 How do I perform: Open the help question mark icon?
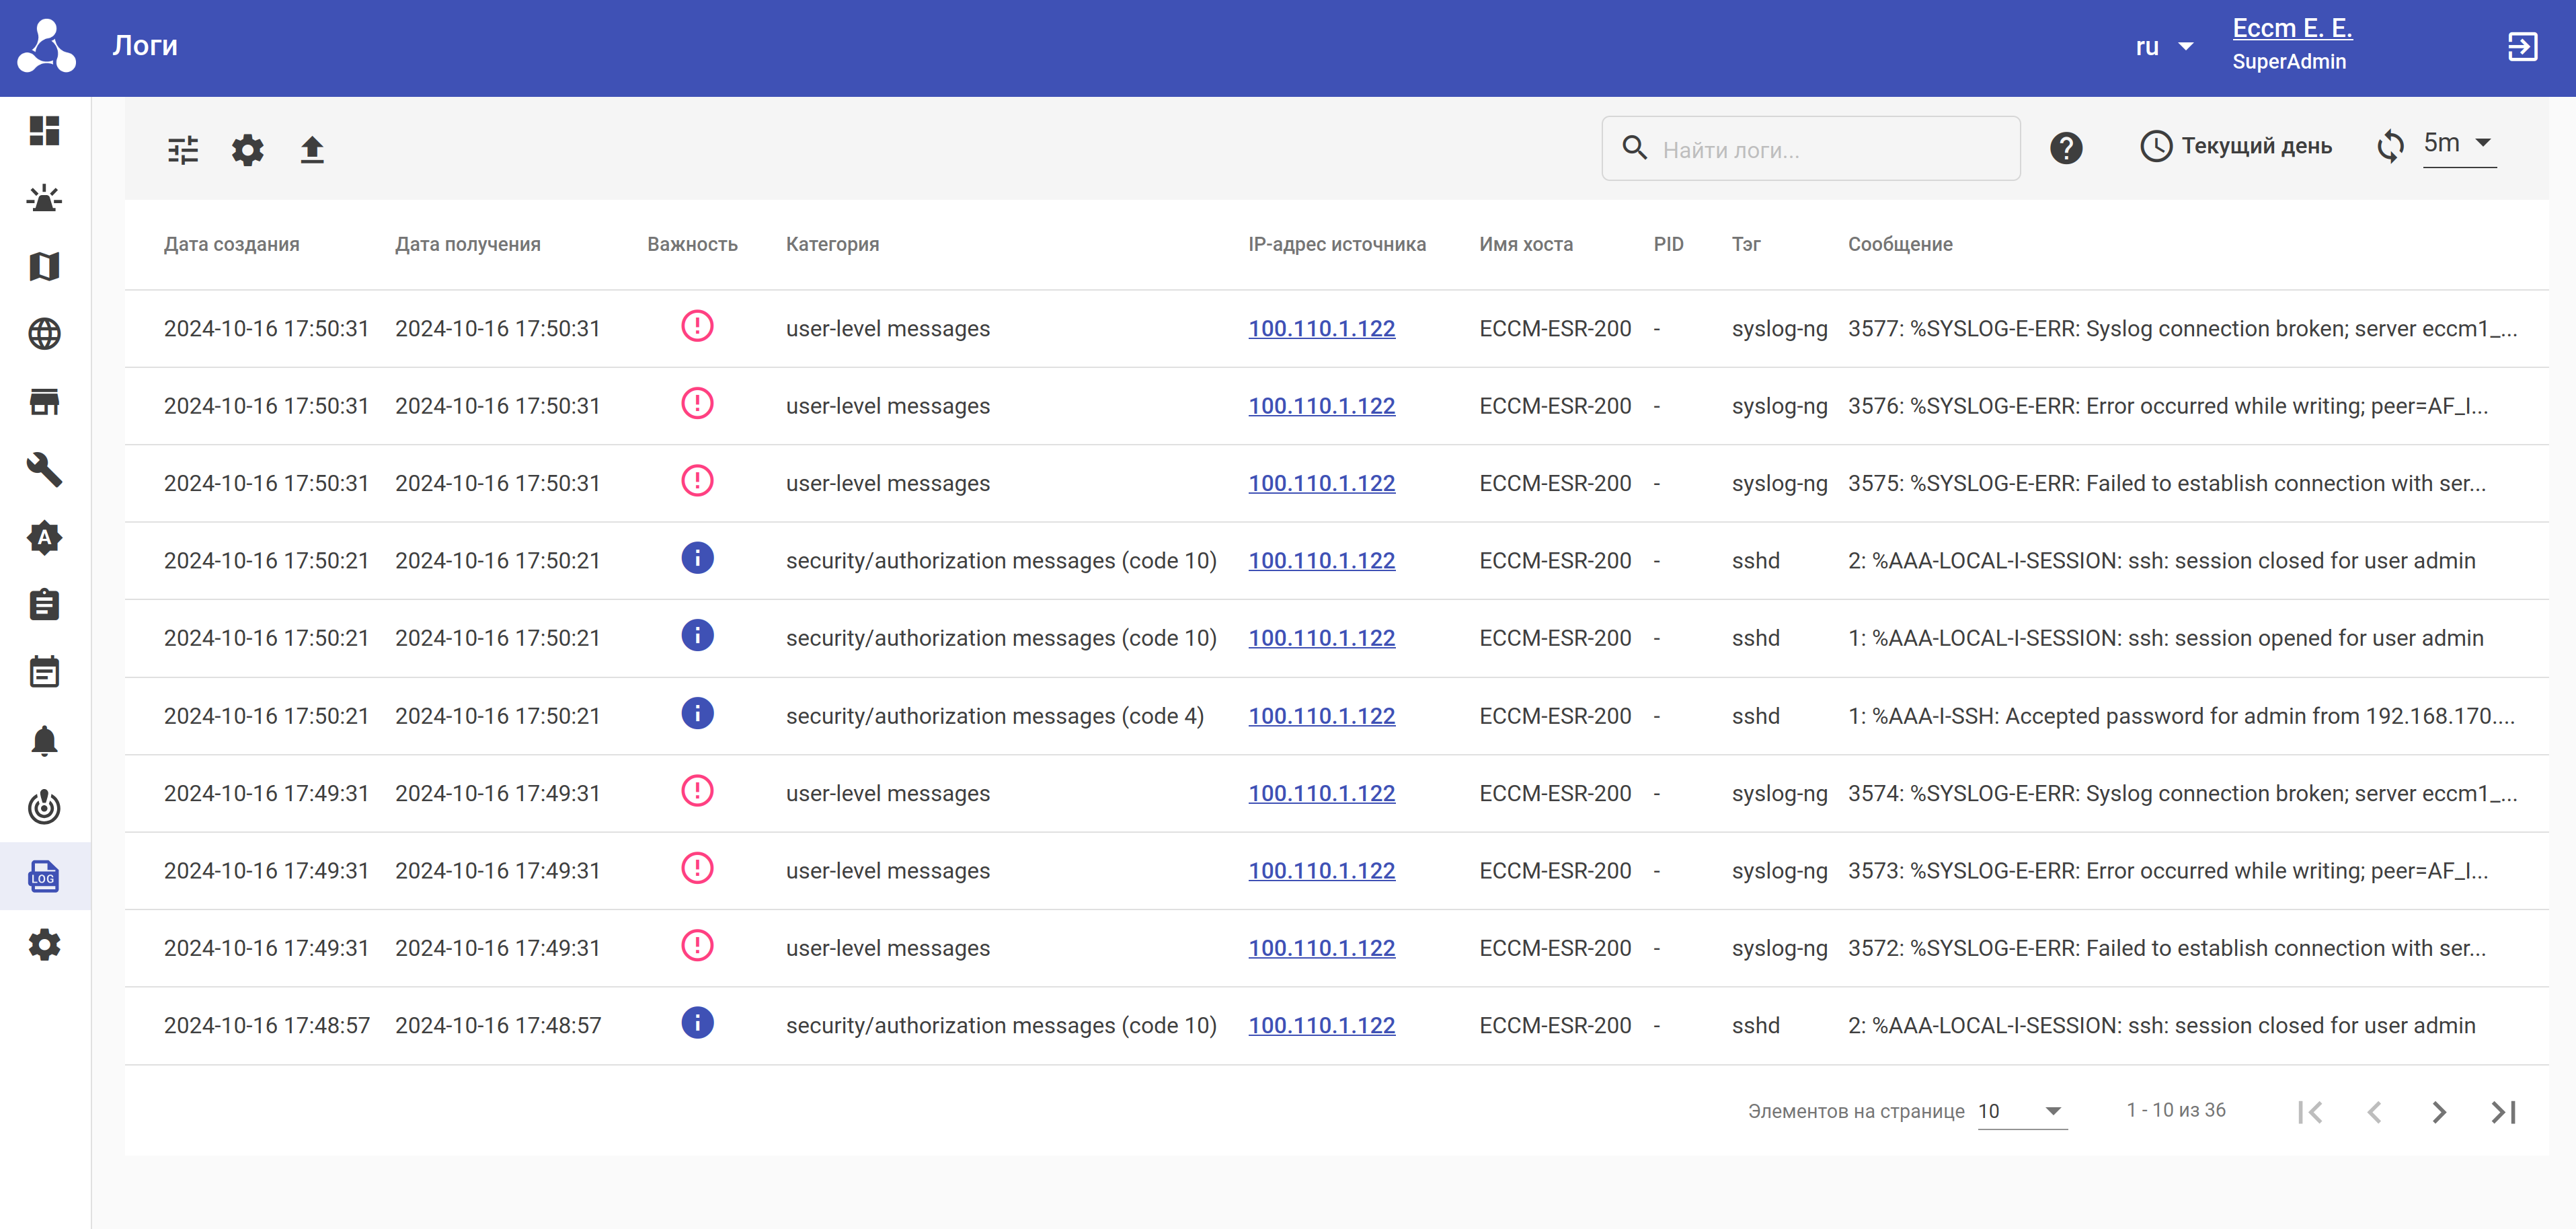[x=2065, y=148]
